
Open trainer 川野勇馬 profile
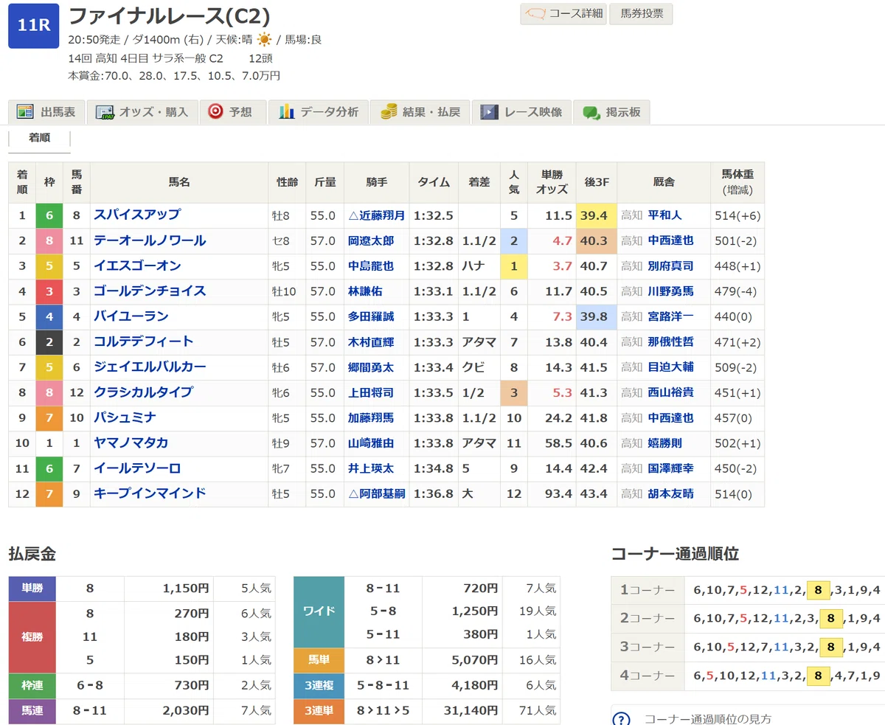point(670,291)
